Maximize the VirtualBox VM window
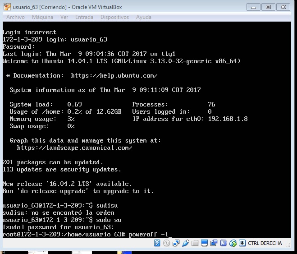The height and width of the screenshot is (254, 297). (x=268, y=7)
